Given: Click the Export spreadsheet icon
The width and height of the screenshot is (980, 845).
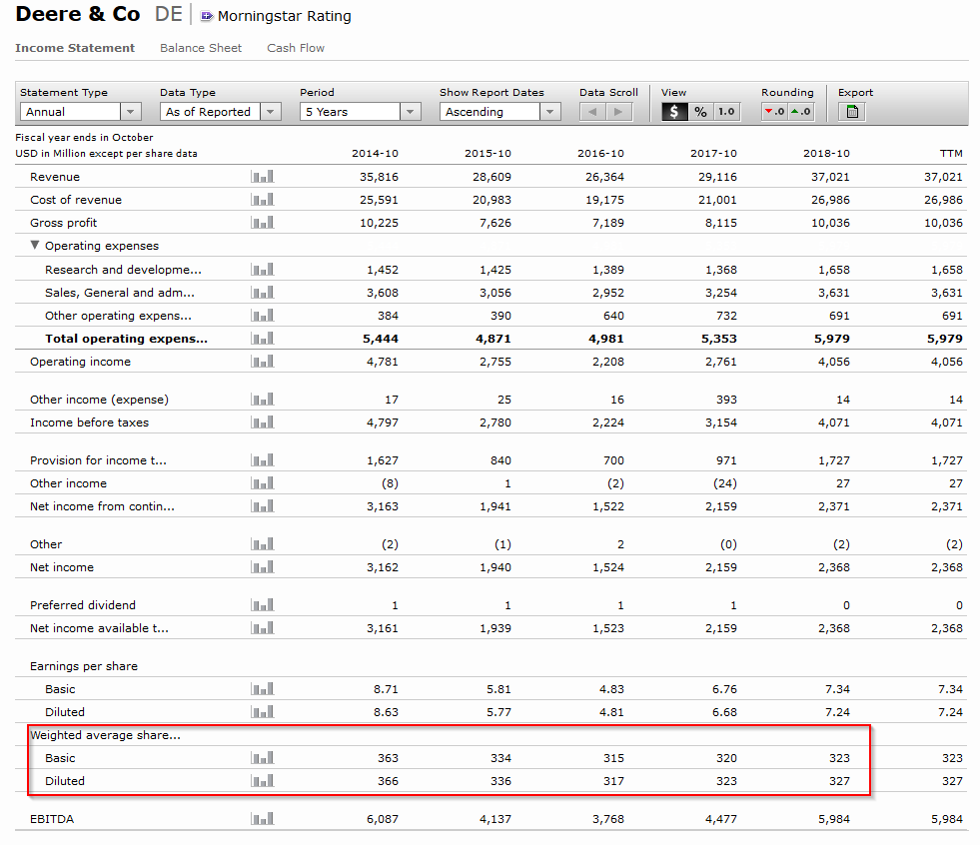Looking at the screenshot, I should click(852, 112).
